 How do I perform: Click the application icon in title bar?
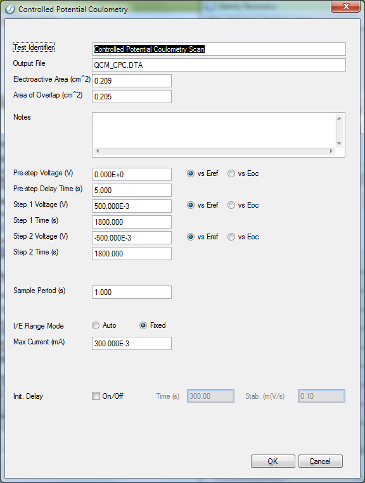pos(10,9)
